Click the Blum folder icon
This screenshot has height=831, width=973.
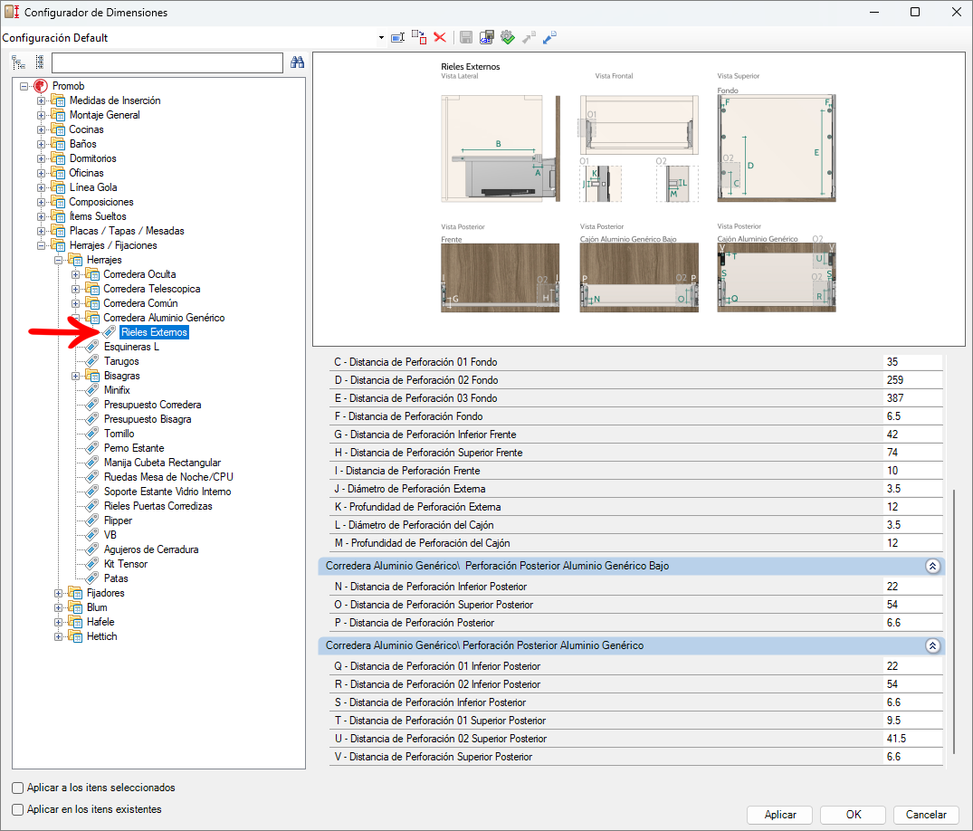point(75,607)
